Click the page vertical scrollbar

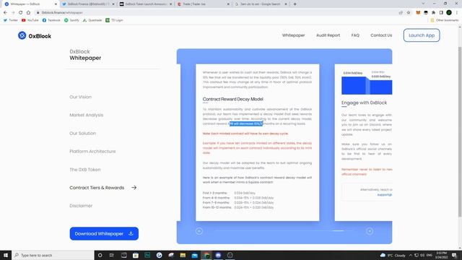tap(460, 132)
